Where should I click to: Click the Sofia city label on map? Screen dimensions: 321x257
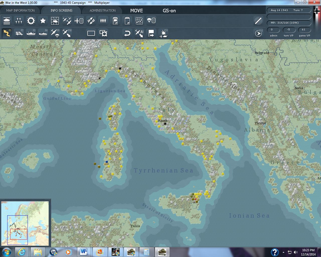(299, 88)
